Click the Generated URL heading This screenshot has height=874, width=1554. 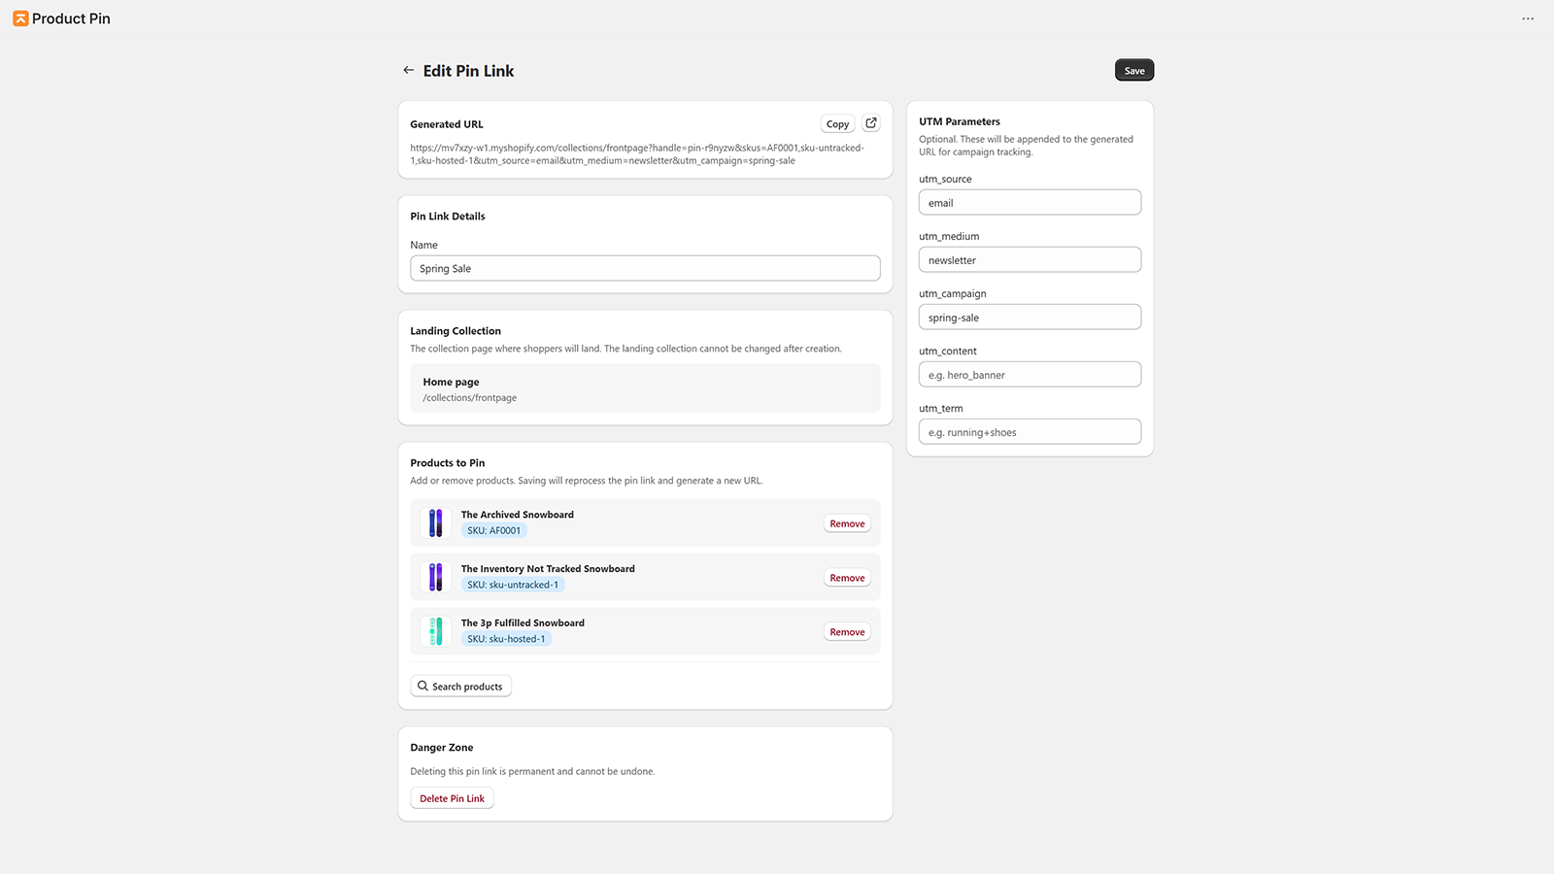coord(447,124)
